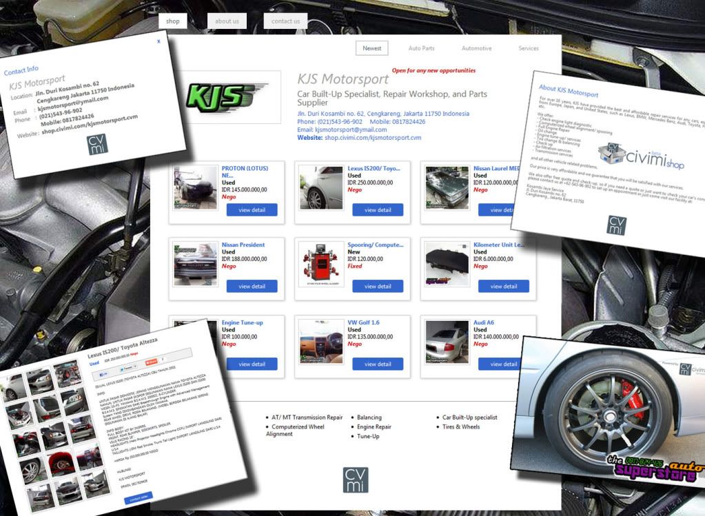View detail of Kilometer Unit listing
The image size is (705, 516).
[504, 287]
